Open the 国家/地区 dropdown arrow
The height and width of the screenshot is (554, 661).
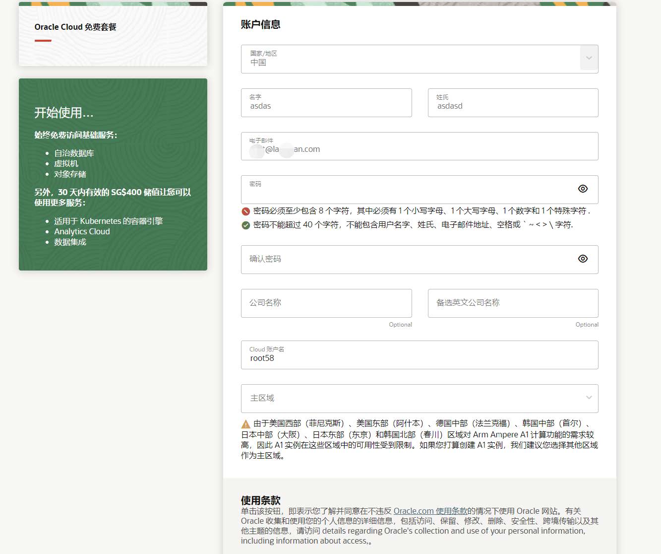pos(589,58)
